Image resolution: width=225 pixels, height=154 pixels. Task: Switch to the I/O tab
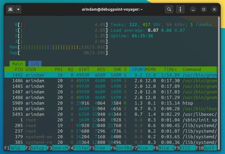34,64
